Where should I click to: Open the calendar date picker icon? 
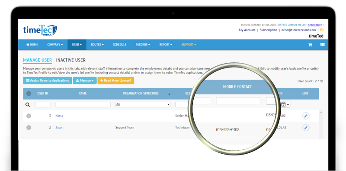(283, 104)
